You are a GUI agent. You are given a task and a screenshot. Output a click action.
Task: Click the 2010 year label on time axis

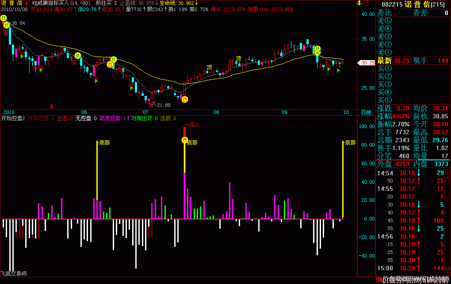pyautogui.click(x=9, y=112)
